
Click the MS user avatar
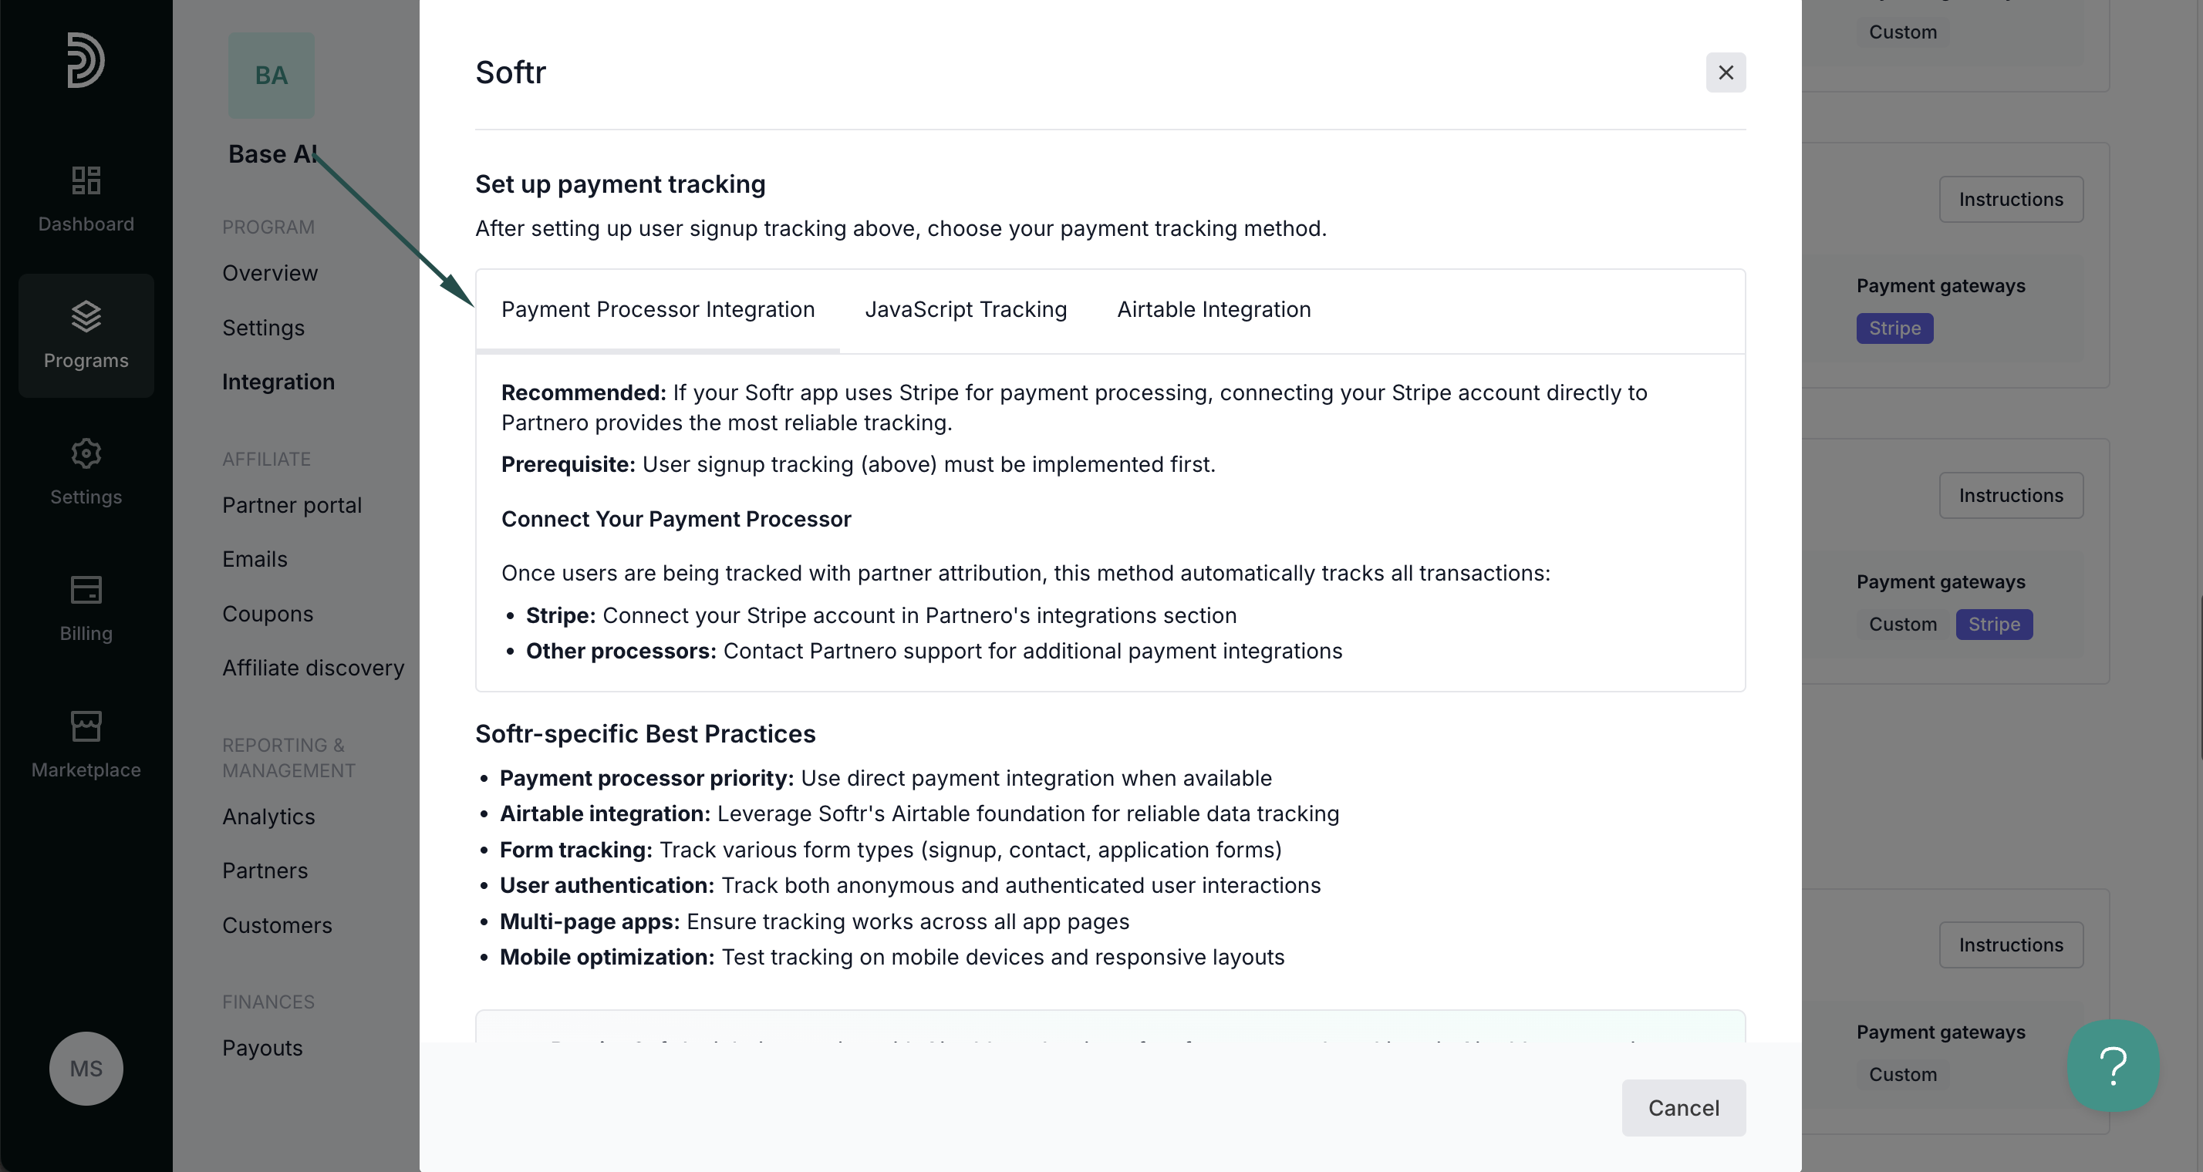pyautogui.click(x=86, y=1069)
